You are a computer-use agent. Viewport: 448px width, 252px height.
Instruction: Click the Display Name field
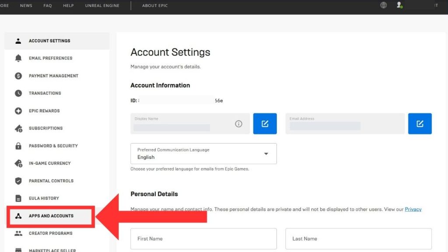(x=190, y=124)
